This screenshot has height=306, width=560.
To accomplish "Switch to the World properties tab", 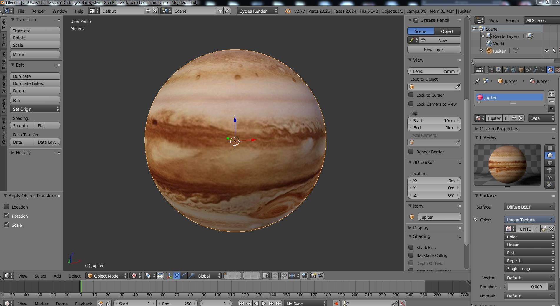I will coord(514,70).
